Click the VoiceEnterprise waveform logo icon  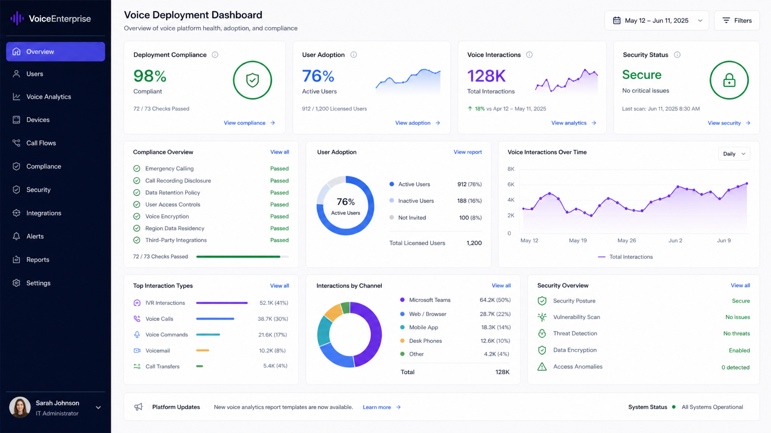point(17,18)
